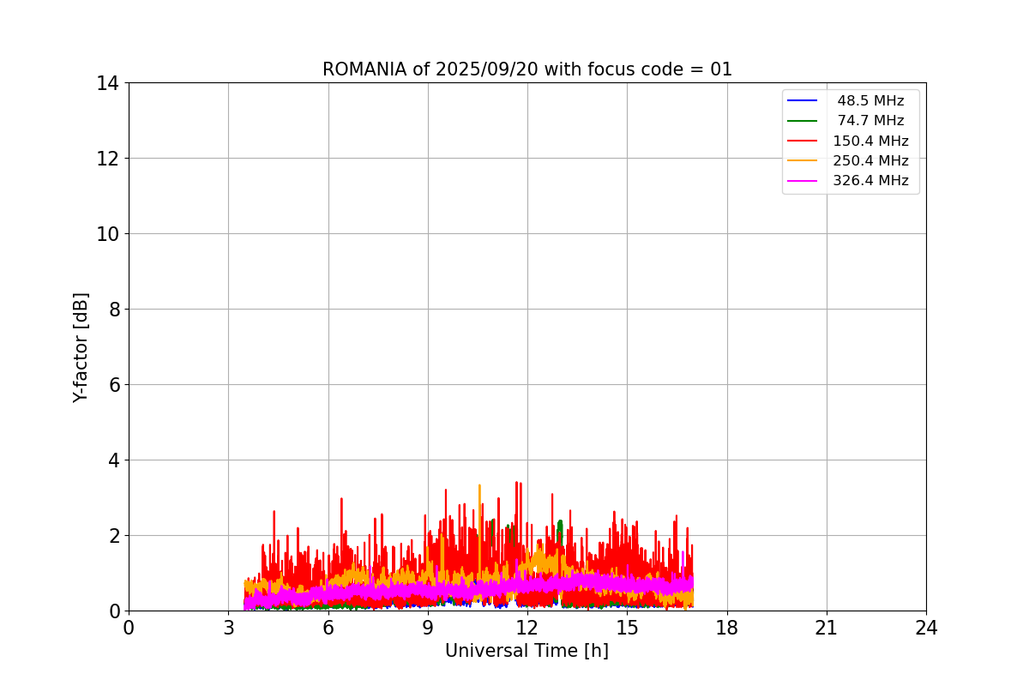Click the x-axis tick label "12"
The width and height of the screenshot is (1029, 686).
point(527,629)
